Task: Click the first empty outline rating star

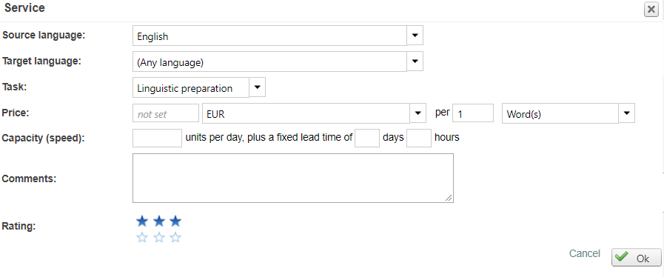Action: (142, 238)
